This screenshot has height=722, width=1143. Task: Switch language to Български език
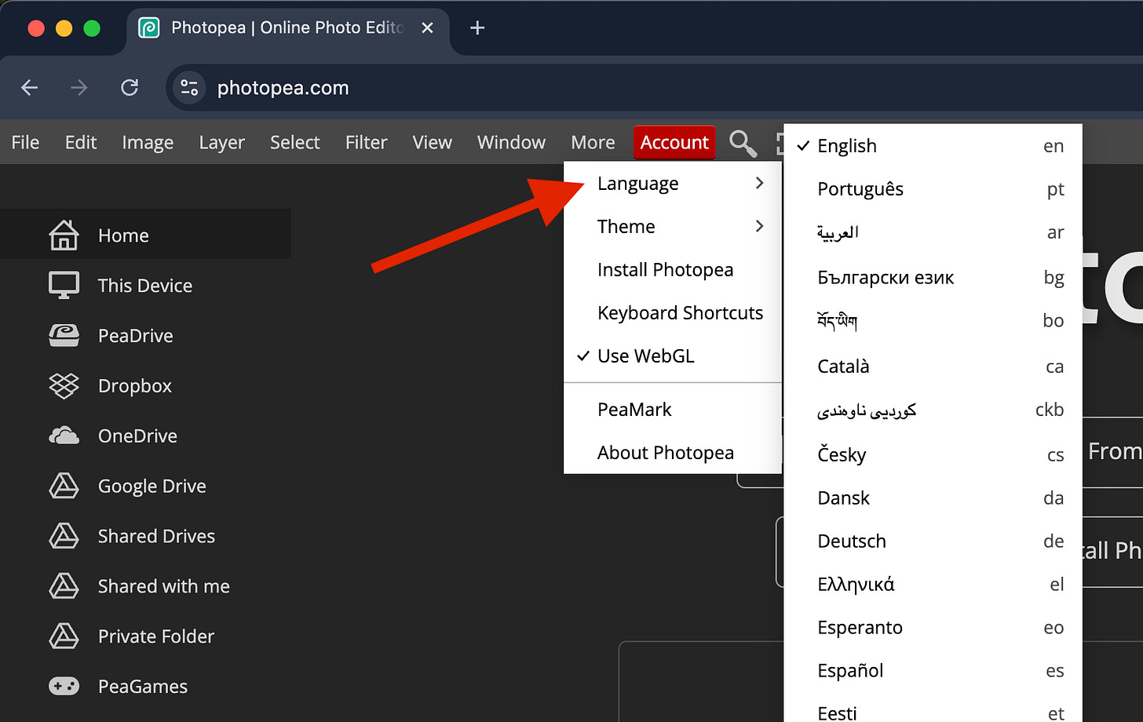tap(933, 277)
